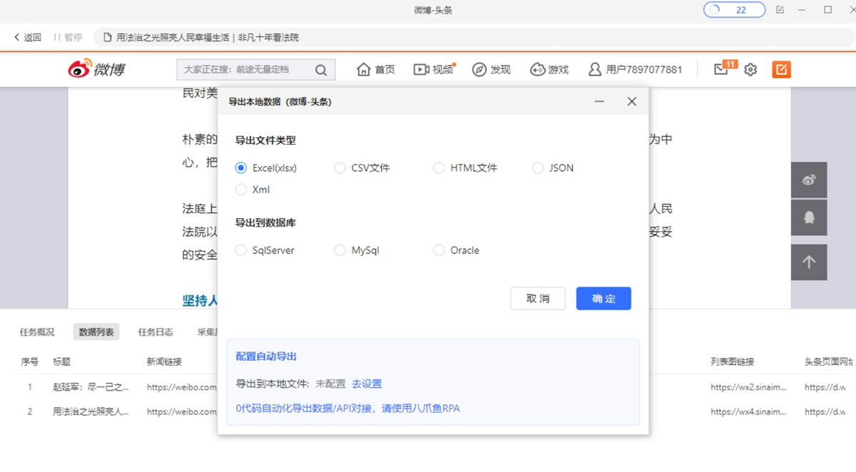The image size is (856, 472).
Task: Click the 返回 back button
Action: (x=28, y=37)
